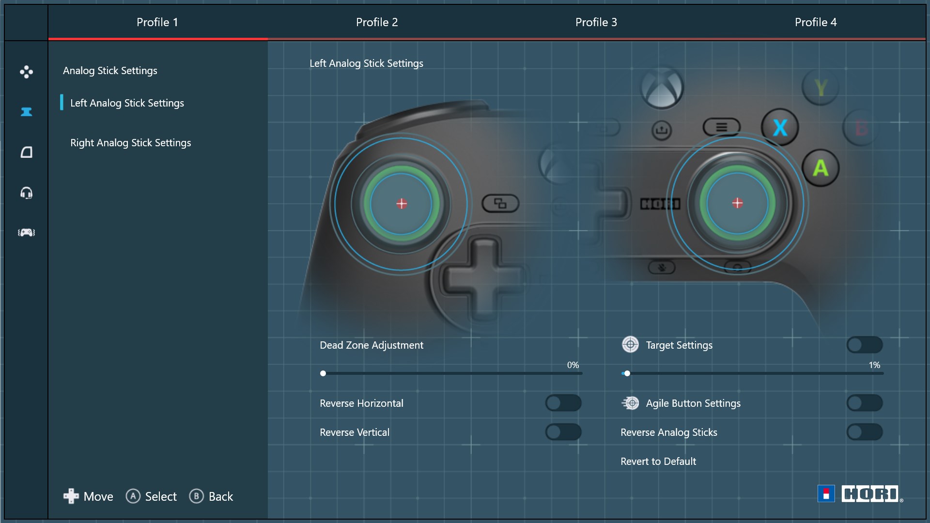
Task: Select Right Analog Stick Settings
Action: pos(130,143)
